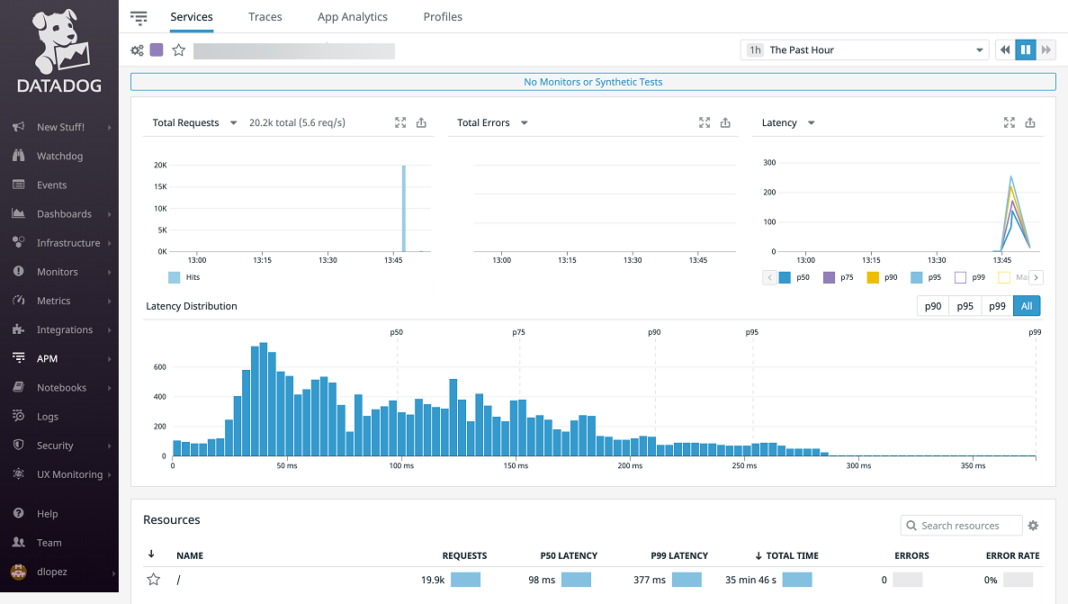Click the Help question mark icon

point(18,513)
